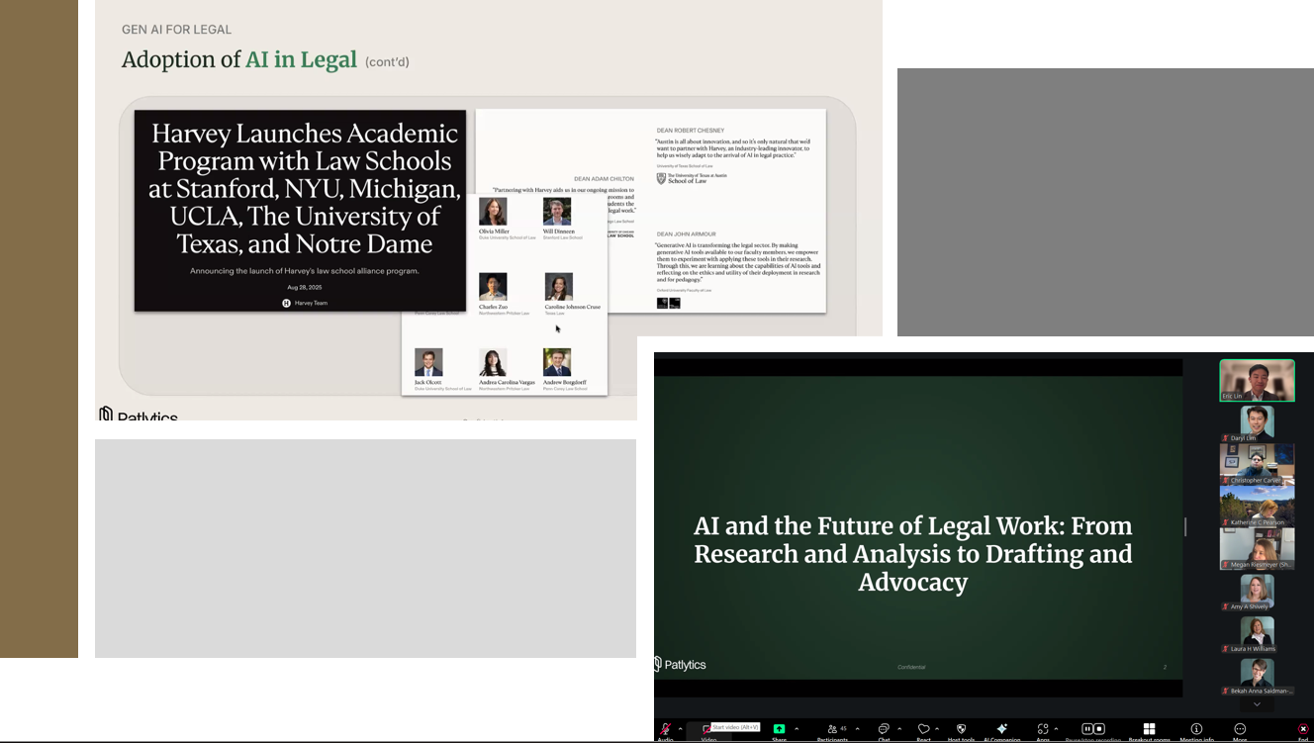Click the "DEAN JOHN ARMOUR" quote heading
Viewport: 1314px width, 743px height.
pos(685,234)
